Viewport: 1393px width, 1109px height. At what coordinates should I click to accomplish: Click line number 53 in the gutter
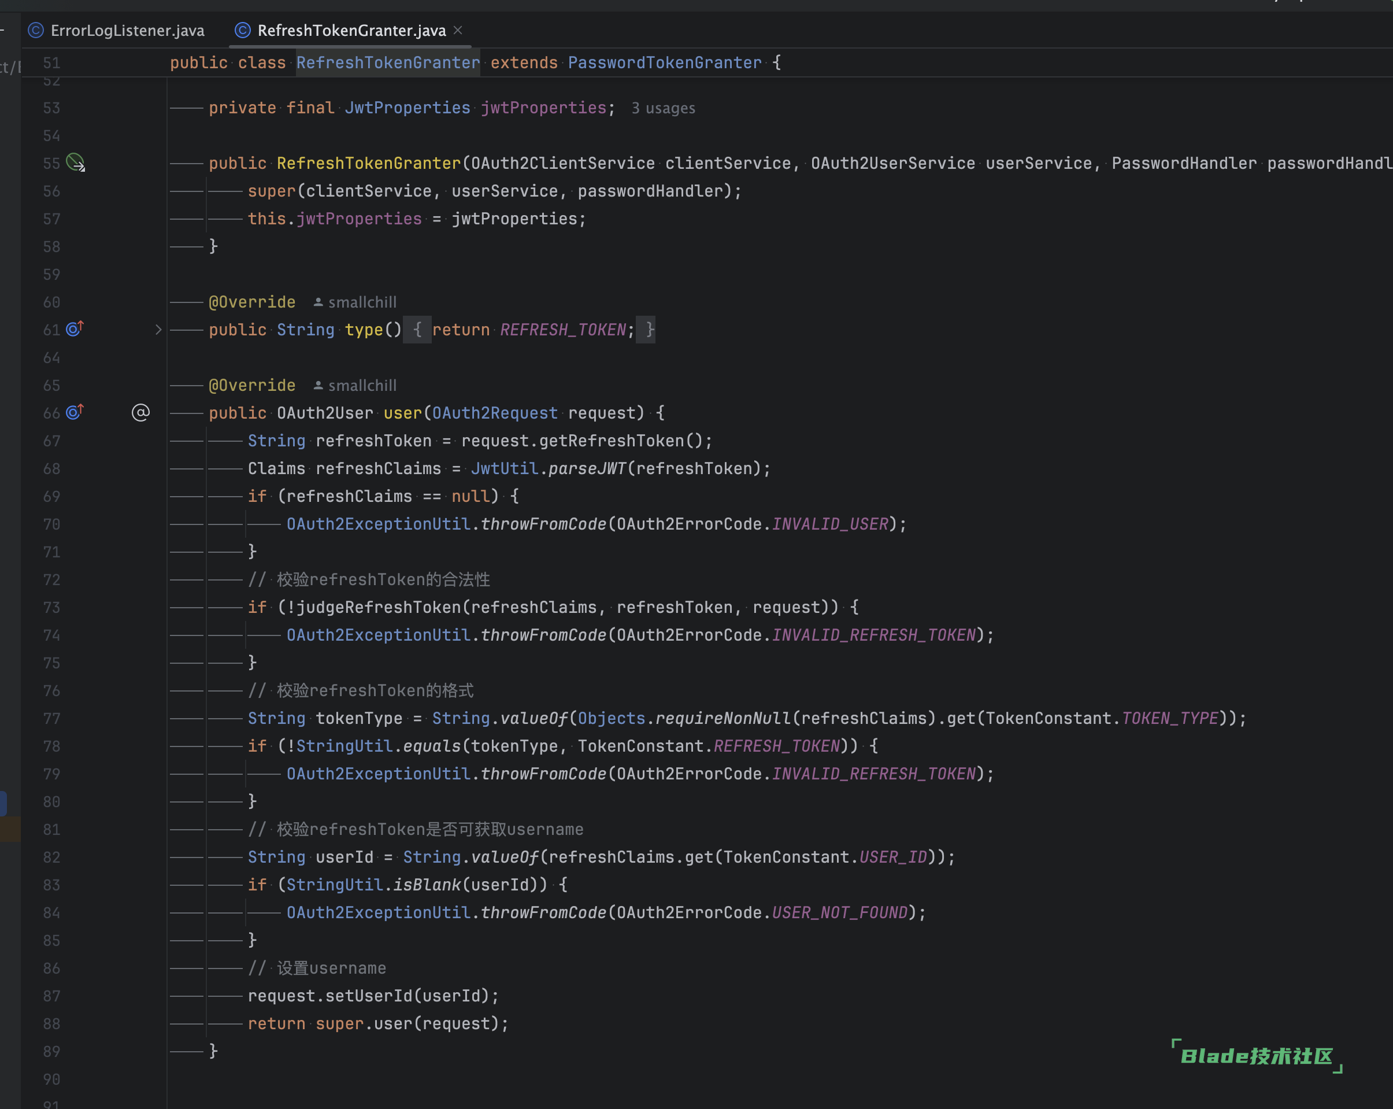51,108
